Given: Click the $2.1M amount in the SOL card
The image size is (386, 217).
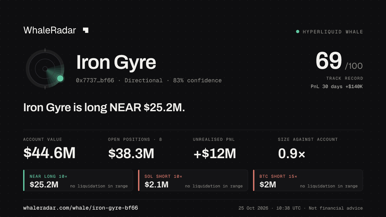Looking at the screenshot, I should (x=156, y=185).
